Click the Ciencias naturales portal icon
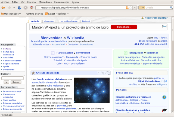Screen dimensions: 174x117 164,97
